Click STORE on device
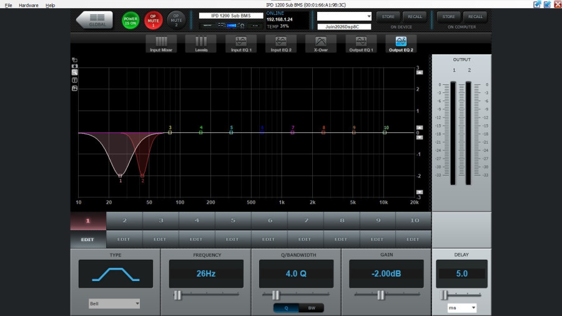Viewport: 562px width, 316px height. pyautogui.click(x=388, y=17)
